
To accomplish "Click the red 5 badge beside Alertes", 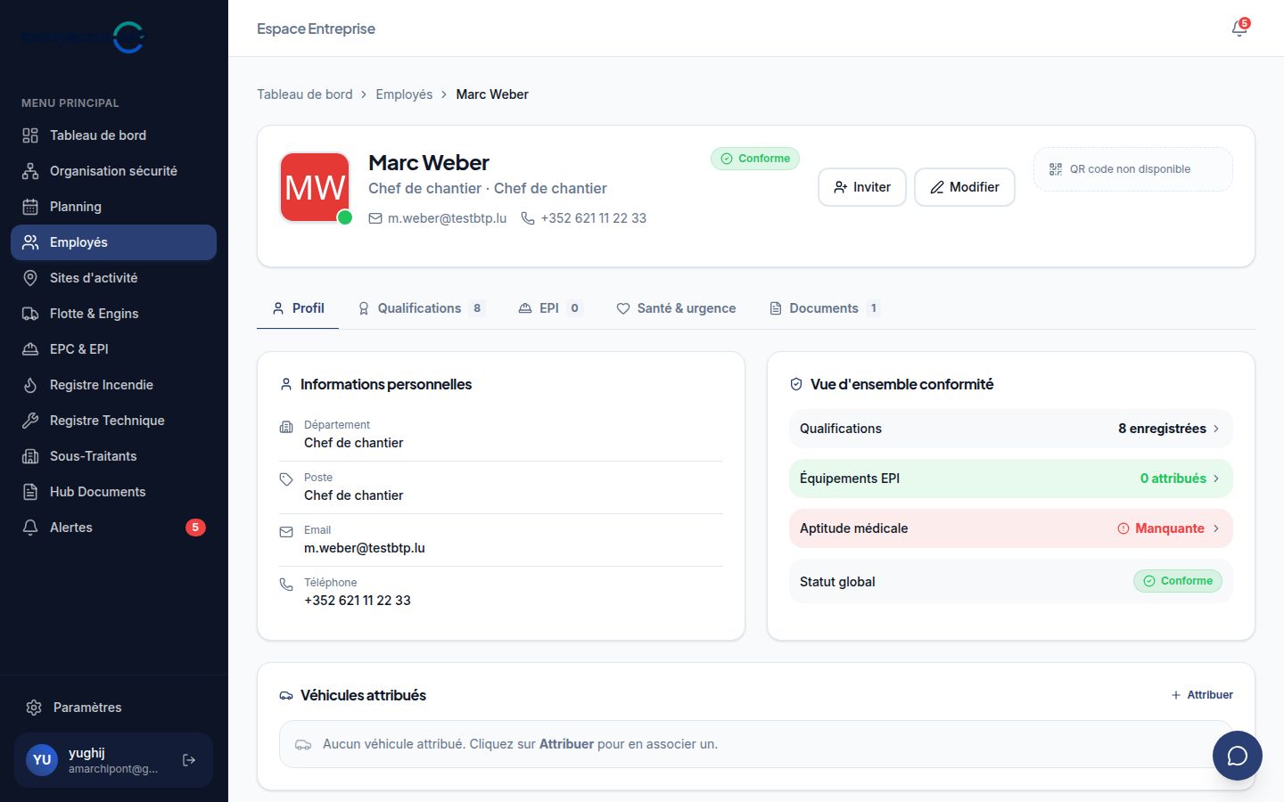I will (195, 528).
